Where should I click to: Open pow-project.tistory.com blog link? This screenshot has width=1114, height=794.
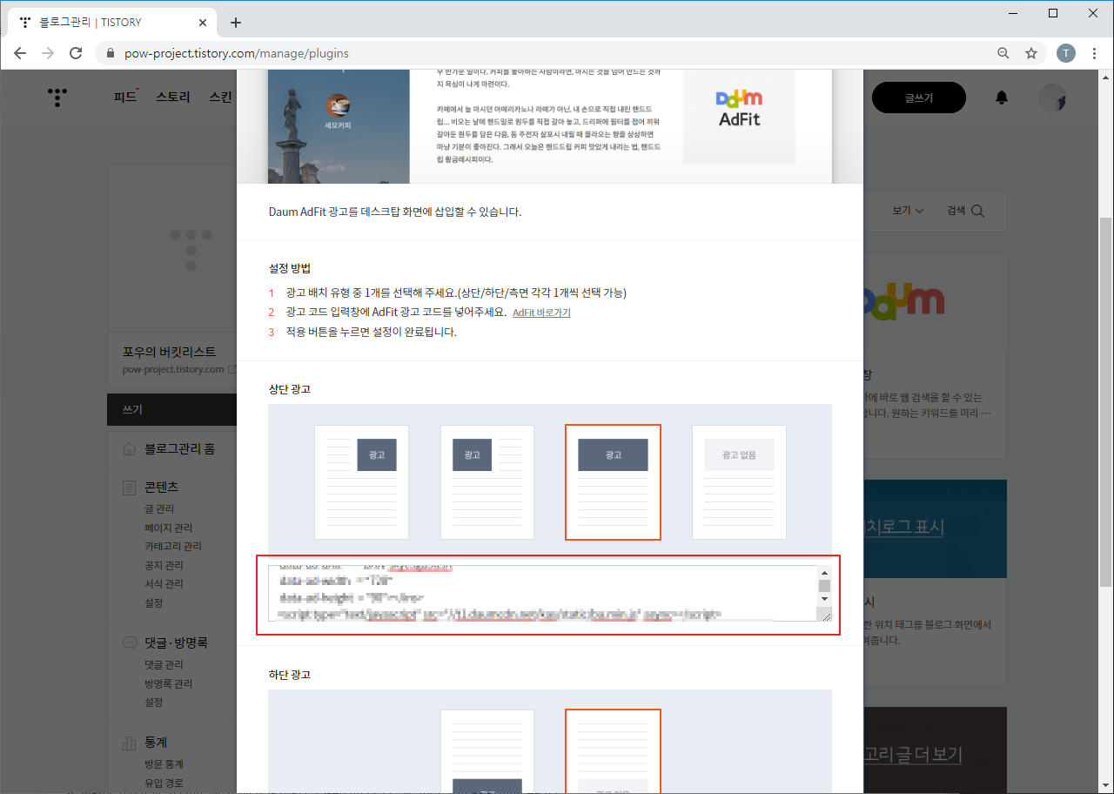(x=174, y=369)
